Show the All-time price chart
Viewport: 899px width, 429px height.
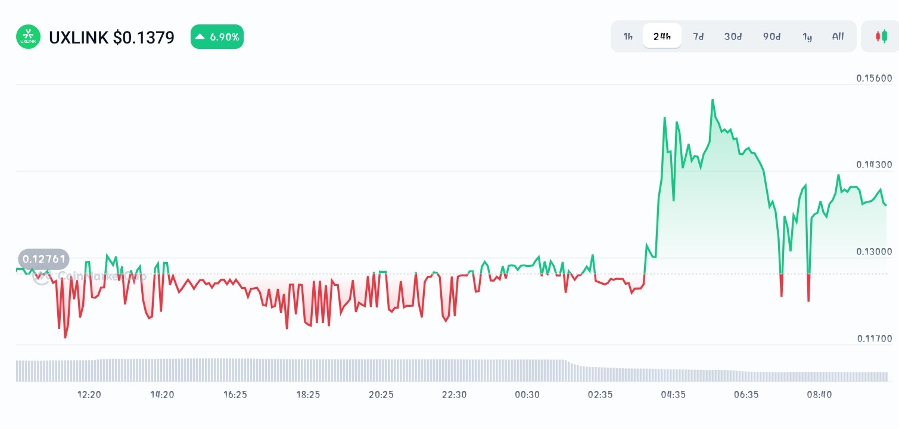838,36
